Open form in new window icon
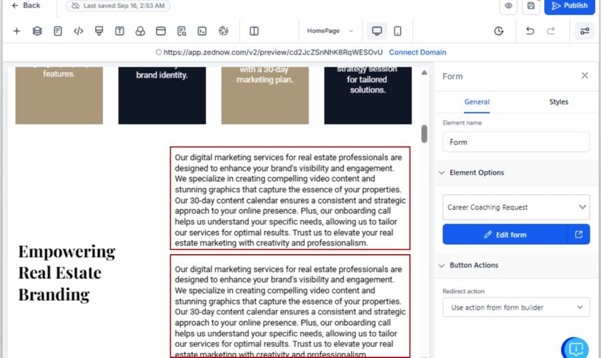601x358 pixels. pyautogui.click(x=579, y=235)
